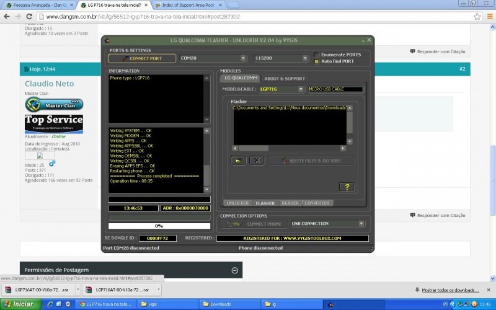Toggle Auto find PORT checkbox
Viewport: 496px width, 310px height.
(316, 61)
